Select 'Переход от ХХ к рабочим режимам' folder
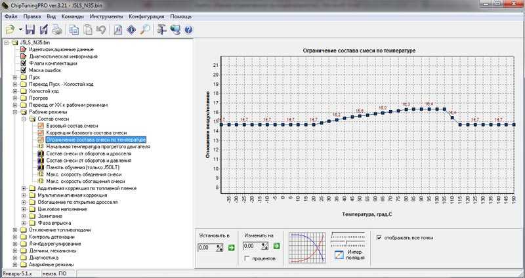Screen dimensions: 525x278 68,105
